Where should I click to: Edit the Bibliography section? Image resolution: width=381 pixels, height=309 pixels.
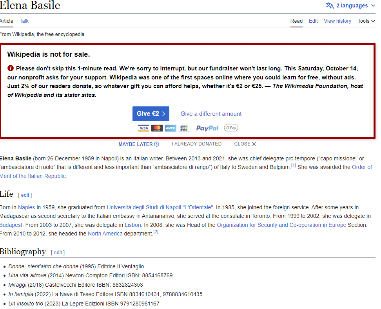(x=58, y=253)
